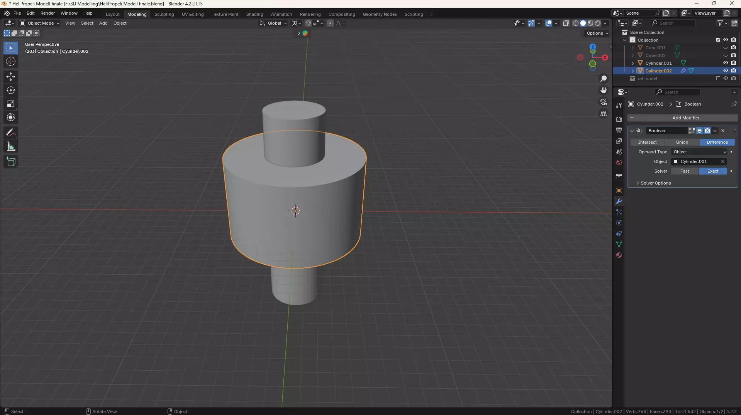Open the Global transform orientation dropdown

coord(273,23)
